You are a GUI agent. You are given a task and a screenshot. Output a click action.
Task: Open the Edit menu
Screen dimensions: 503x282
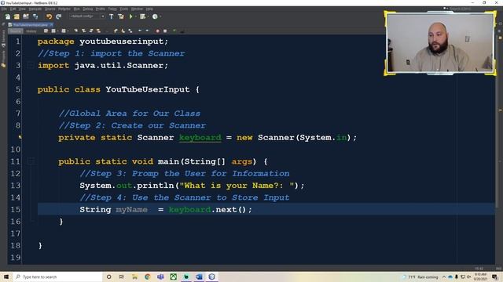13,9
